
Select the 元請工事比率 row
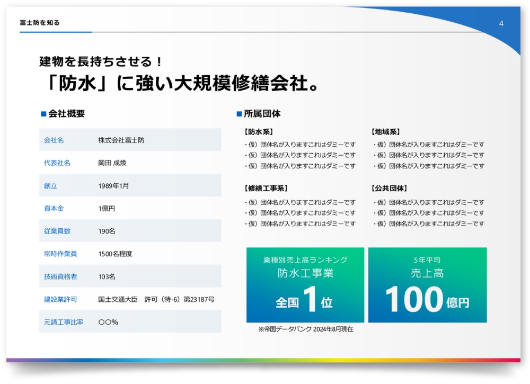tap(130, 322)
